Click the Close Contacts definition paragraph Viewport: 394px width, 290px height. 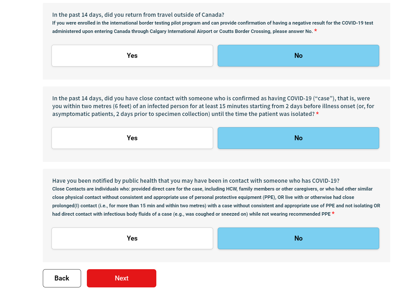click(x=216, y=202)
